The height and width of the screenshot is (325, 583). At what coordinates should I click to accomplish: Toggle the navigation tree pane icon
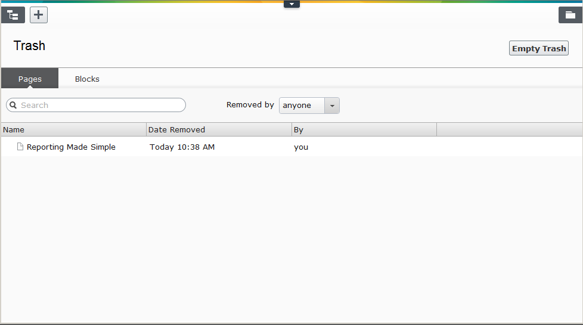tap(13, 15)
